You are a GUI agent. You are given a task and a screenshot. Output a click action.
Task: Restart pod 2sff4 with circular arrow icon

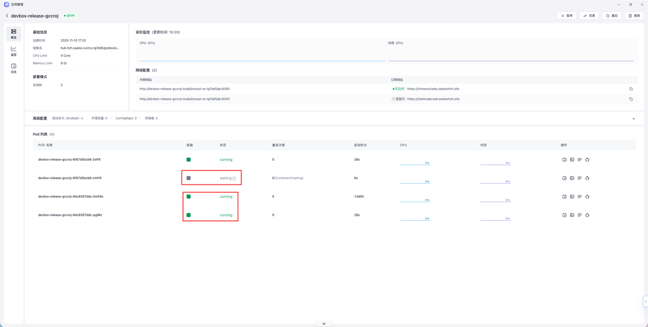pyautogui.click(x=587, y=160)
